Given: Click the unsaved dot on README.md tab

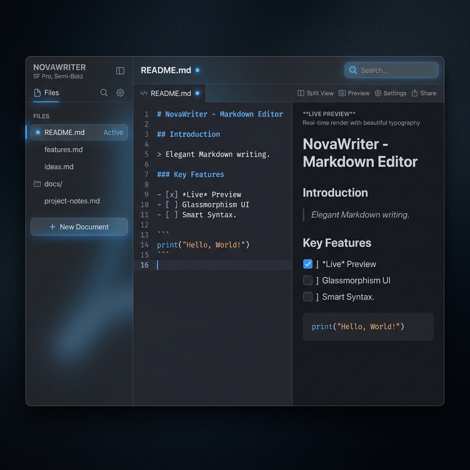Looking at the screenshot, I should [x=197, y=93].
